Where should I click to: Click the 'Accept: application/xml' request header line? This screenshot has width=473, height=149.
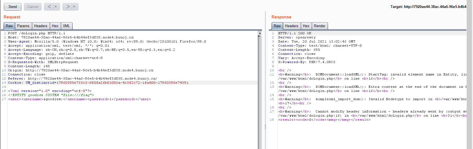pyautogui.click(x=59, y=46)
